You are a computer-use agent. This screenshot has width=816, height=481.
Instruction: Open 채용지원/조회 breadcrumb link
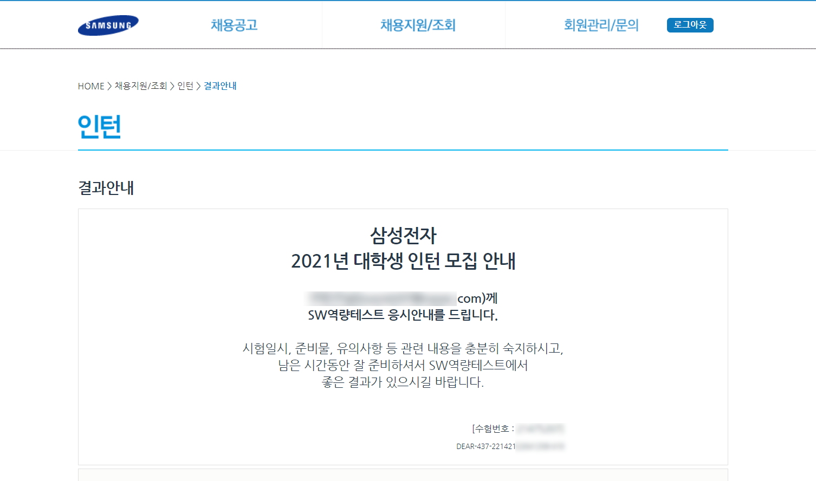[141, 86]
